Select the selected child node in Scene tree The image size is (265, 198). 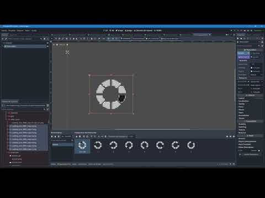[25, 46]
